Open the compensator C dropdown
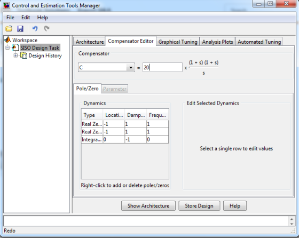299x238 pixels. coord(131,67)
